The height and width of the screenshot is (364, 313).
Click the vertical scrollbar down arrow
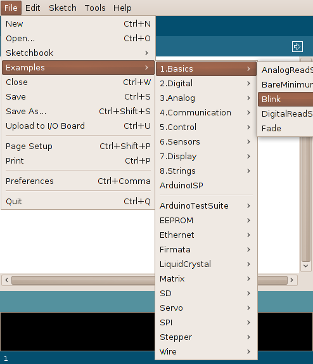306,266
